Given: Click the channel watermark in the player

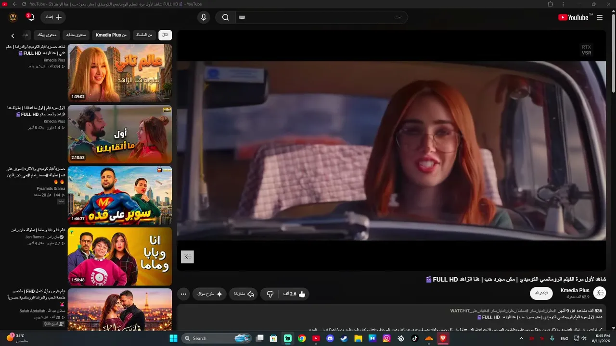Looking at the screenshot, I should pos(187,257).
